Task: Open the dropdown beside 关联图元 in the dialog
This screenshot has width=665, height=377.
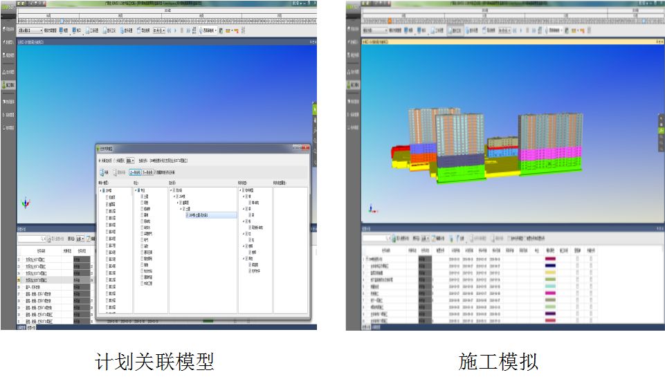Action: [130, 160]
